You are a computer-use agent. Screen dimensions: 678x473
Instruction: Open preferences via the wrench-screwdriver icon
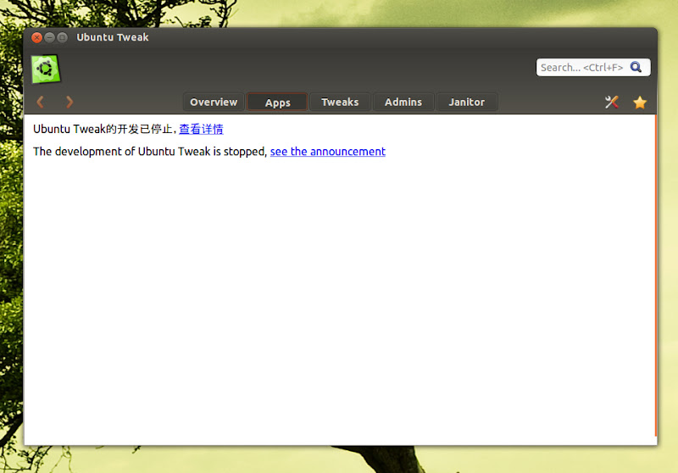click(x=611, y=102)
